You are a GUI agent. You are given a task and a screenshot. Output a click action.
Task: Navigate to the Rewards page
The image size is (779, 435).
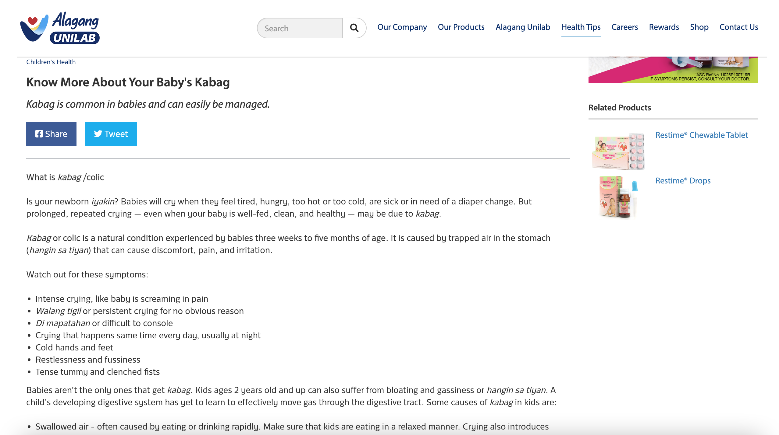coord(664,27)
